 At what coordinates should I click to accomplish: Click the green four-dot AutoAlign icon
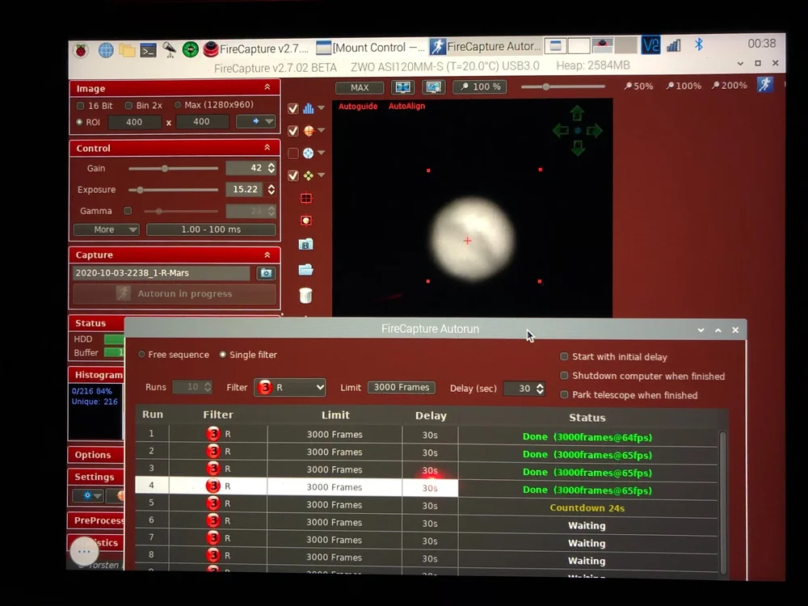[x=308, y=175]
